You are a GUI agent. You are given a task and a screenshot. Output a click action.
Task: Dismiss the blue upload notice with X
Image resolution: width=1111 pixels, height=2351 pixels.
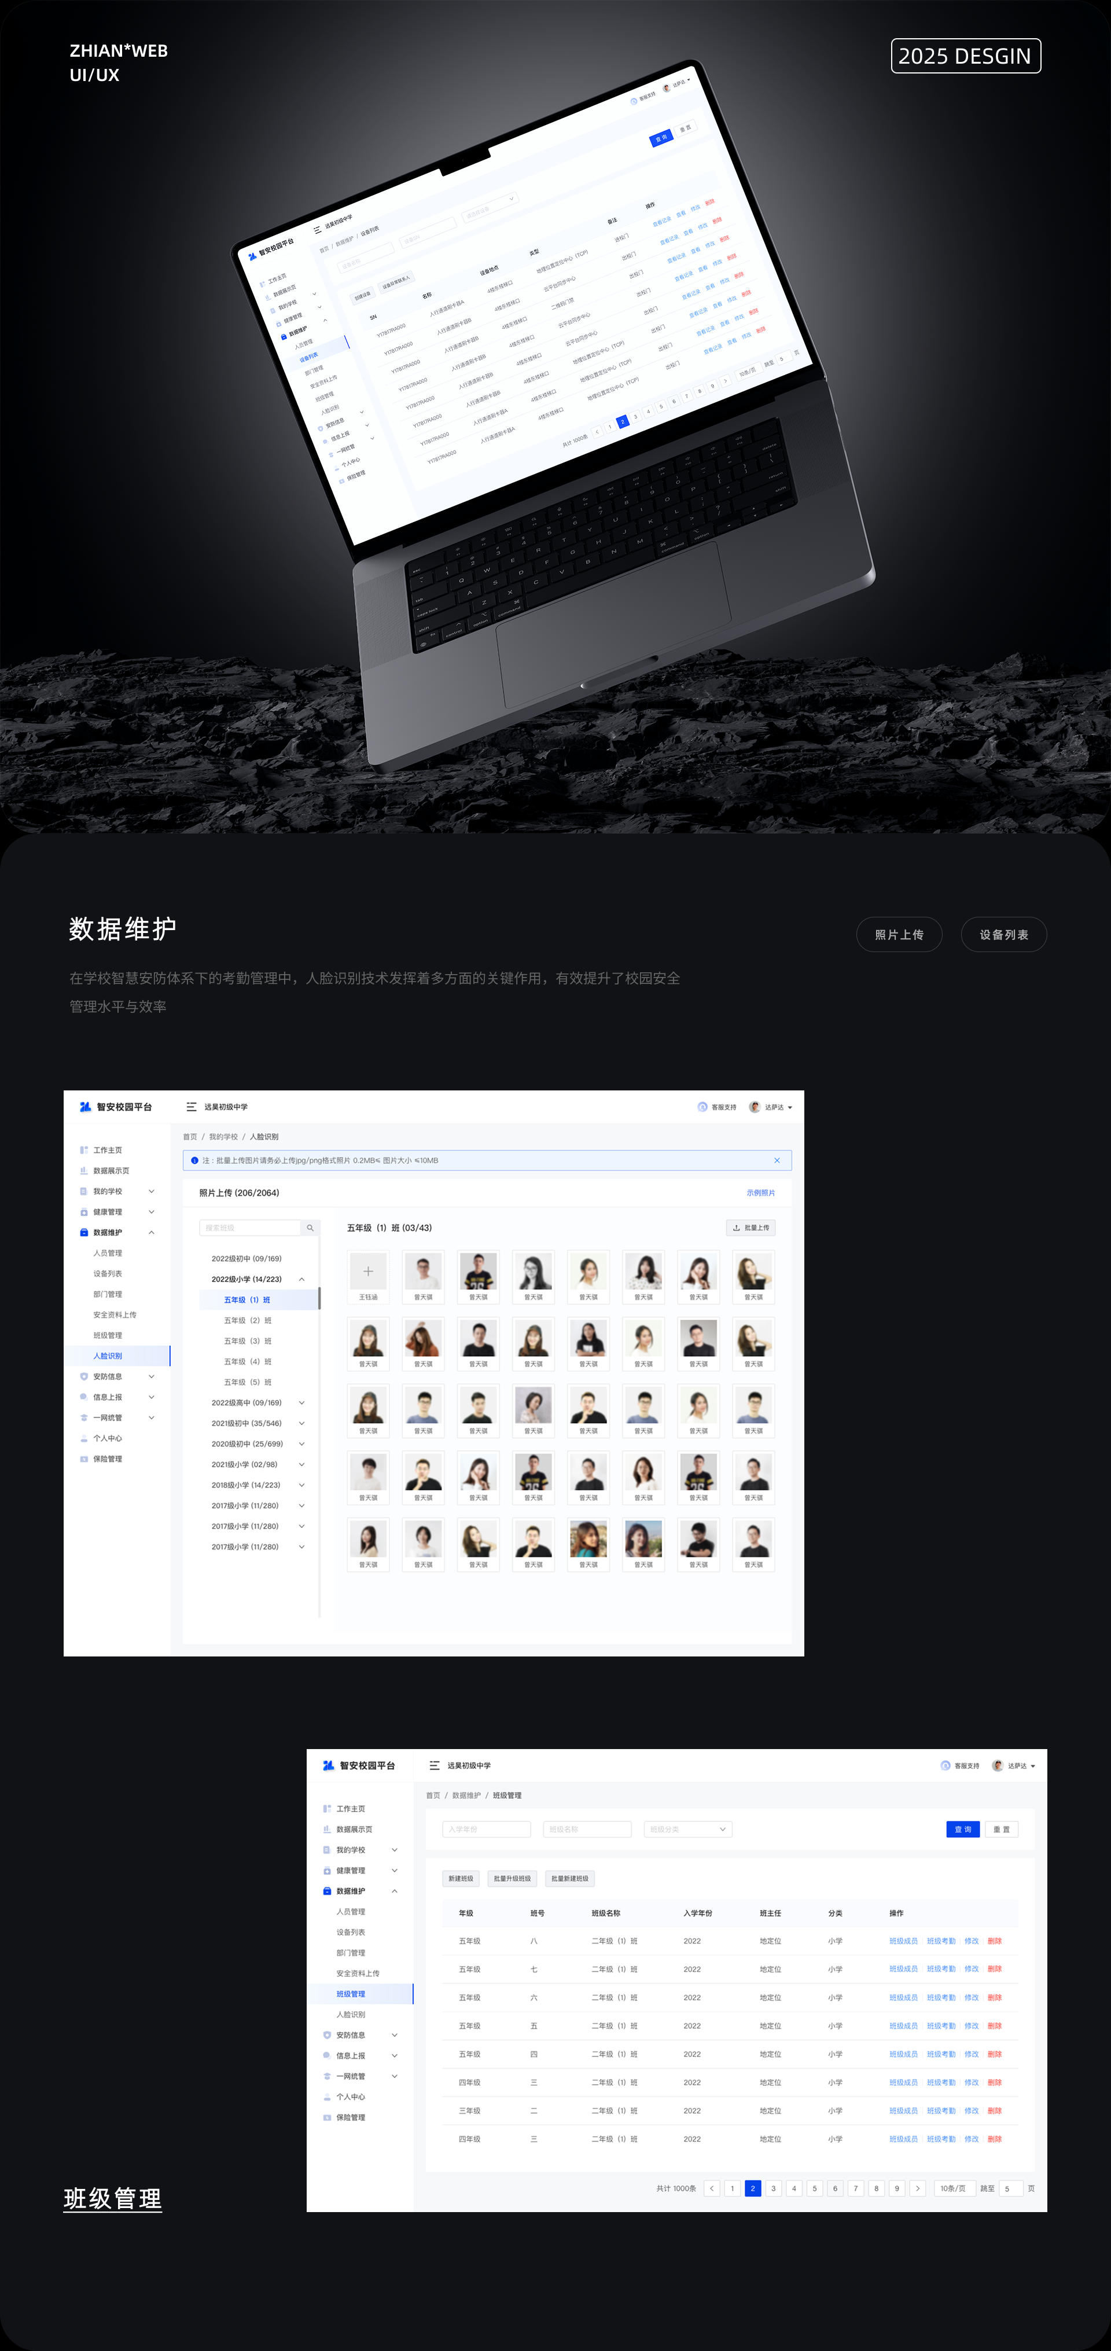point(777,1161)
